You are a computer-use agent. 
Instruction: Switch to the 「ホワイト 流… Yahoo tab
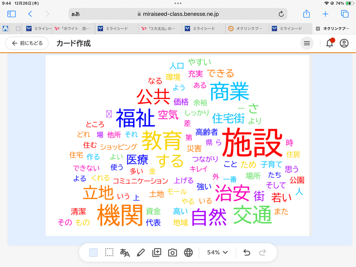click(73, 28)
